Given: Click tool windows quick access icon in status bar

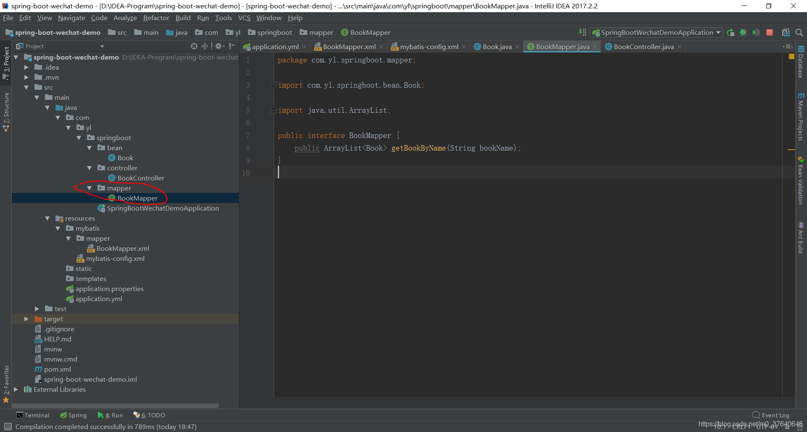Looking at the screenshot, I should coord(8,427).
